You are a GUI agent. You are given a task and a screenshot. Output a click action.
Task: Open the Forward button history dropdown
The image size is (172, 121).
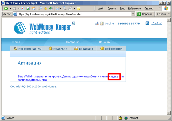tap(19, 8)
